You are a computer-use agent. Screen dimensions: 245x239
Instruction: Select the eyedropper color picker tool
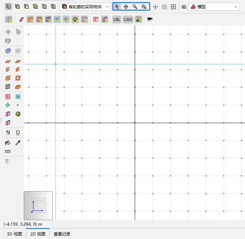[18, 142]
